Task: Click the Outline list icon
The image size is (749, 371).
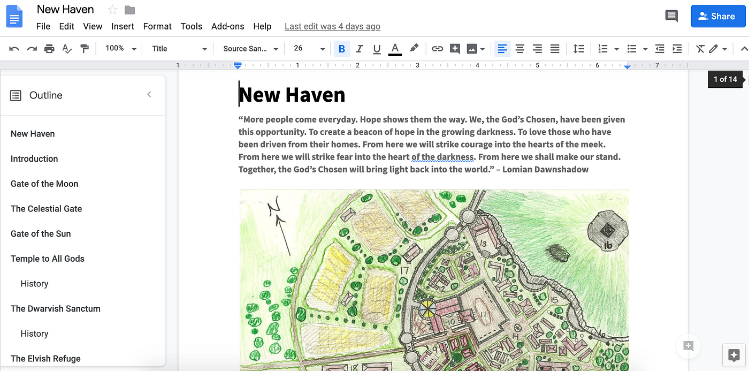Action: click(x=16, y=95)
